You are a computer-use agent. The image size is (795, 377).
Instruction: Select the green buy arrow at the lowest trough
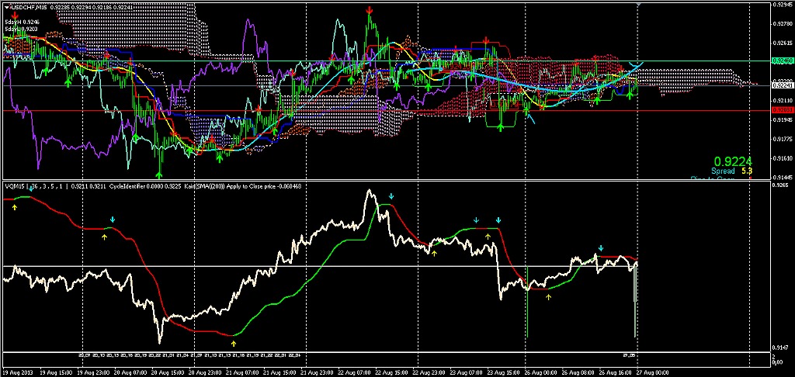(x=159, y=175)
